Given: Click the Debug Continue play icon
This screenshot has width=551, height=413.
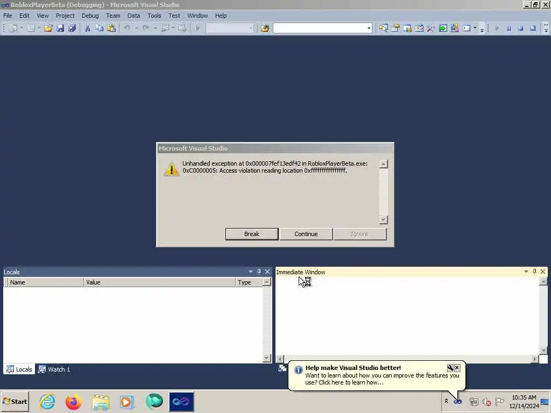Looking at the screenshot, I should coord(497,28).
